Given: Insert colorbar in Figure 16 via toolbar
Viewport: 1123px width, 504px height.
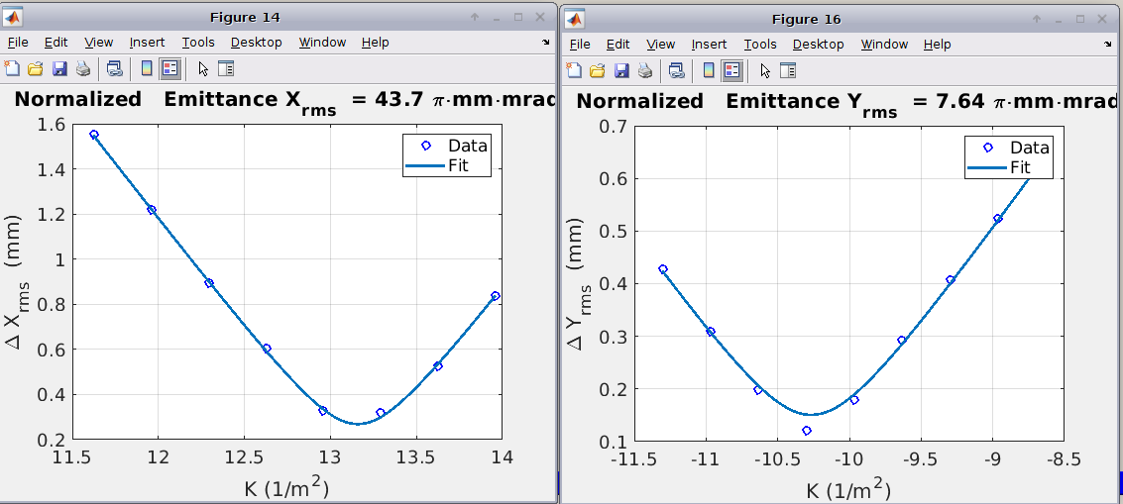Looking at the screenshot, I should tap(708, 70).
